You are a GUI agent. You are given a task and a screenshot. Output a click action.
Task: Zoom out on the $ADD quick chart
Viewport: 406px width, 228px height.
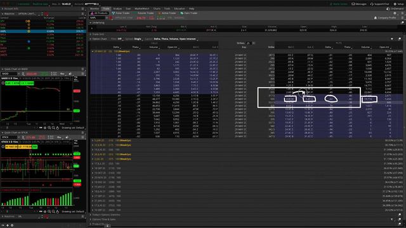pos(53,128)
